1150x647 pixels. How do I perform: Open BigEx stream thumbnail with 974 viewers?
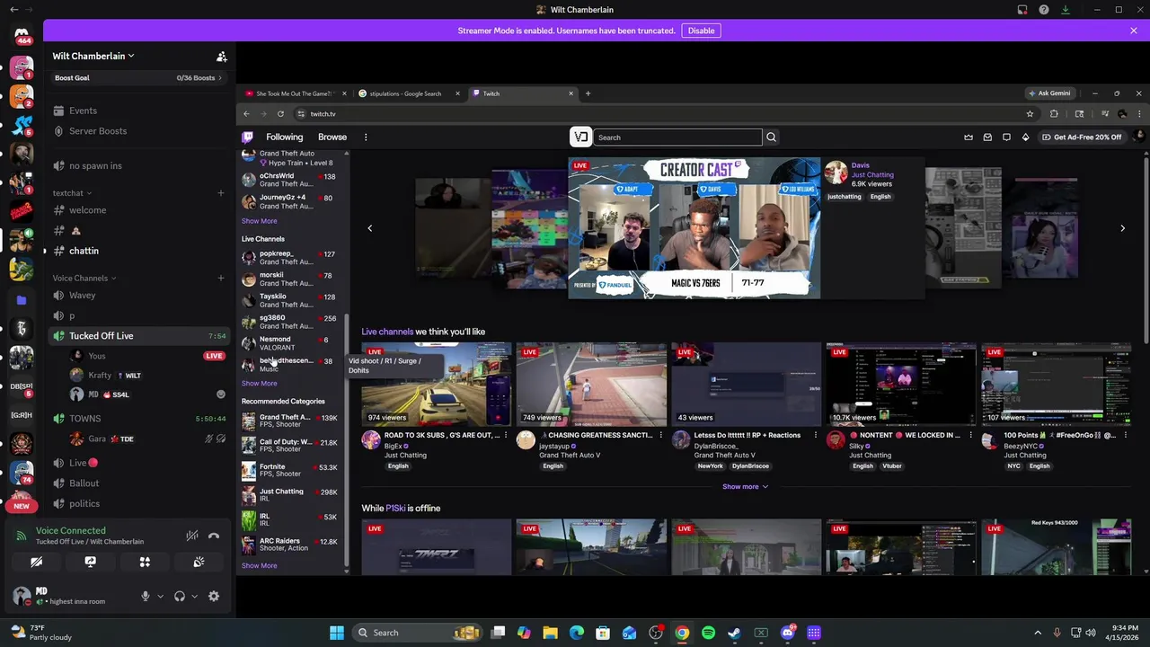tap(436, 384)
